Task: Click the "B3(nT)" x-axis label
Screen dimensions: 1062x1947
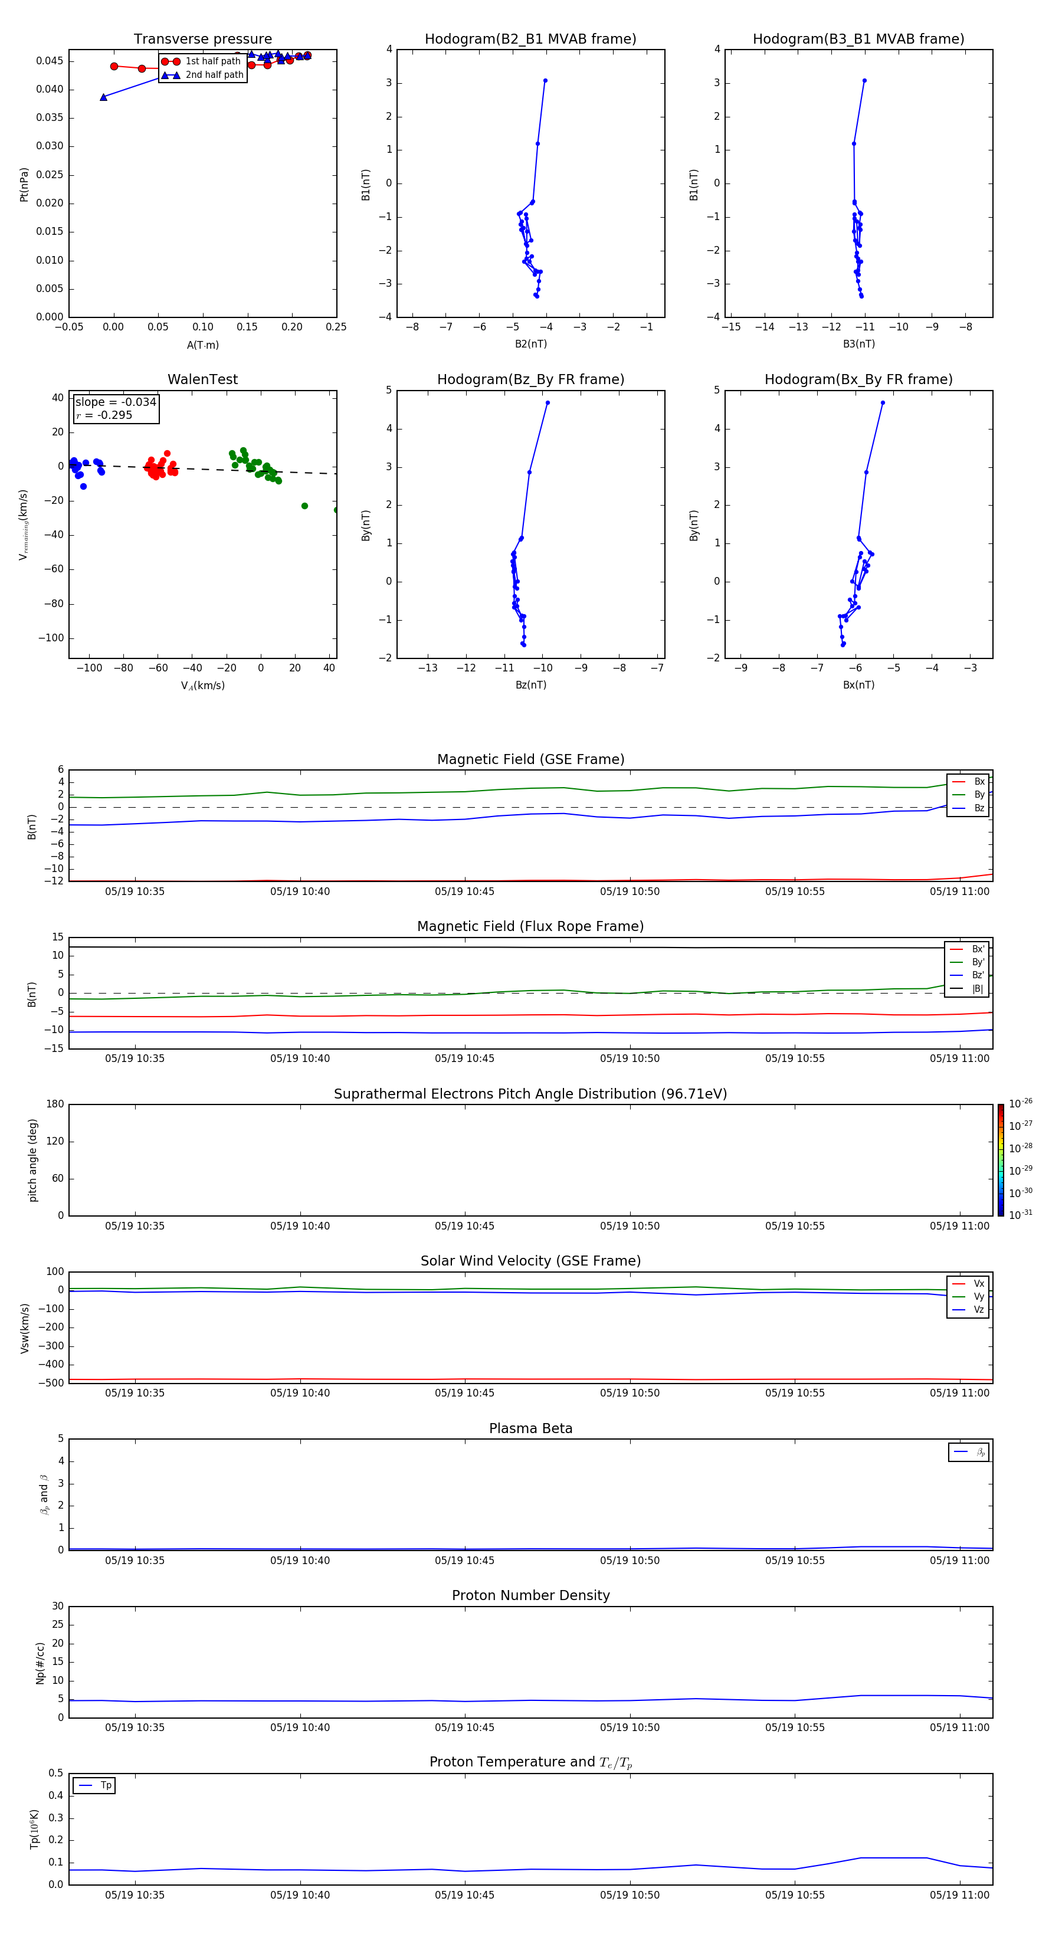Action: point(858,344)
